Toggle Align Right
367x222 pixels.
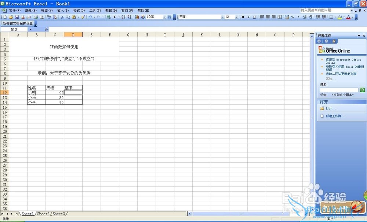pyautogui.click(x=273, y=17)
